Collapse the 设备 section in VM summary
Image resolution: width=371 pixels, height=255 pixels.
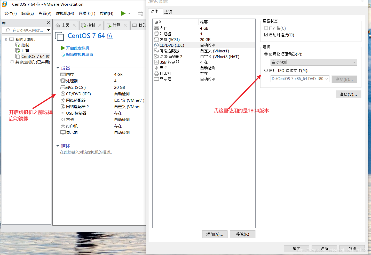tap(58, 68)
